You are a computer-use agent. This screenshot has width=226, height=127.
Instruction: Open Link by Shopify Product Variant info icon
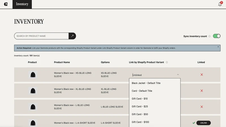(x=167, y=62)
